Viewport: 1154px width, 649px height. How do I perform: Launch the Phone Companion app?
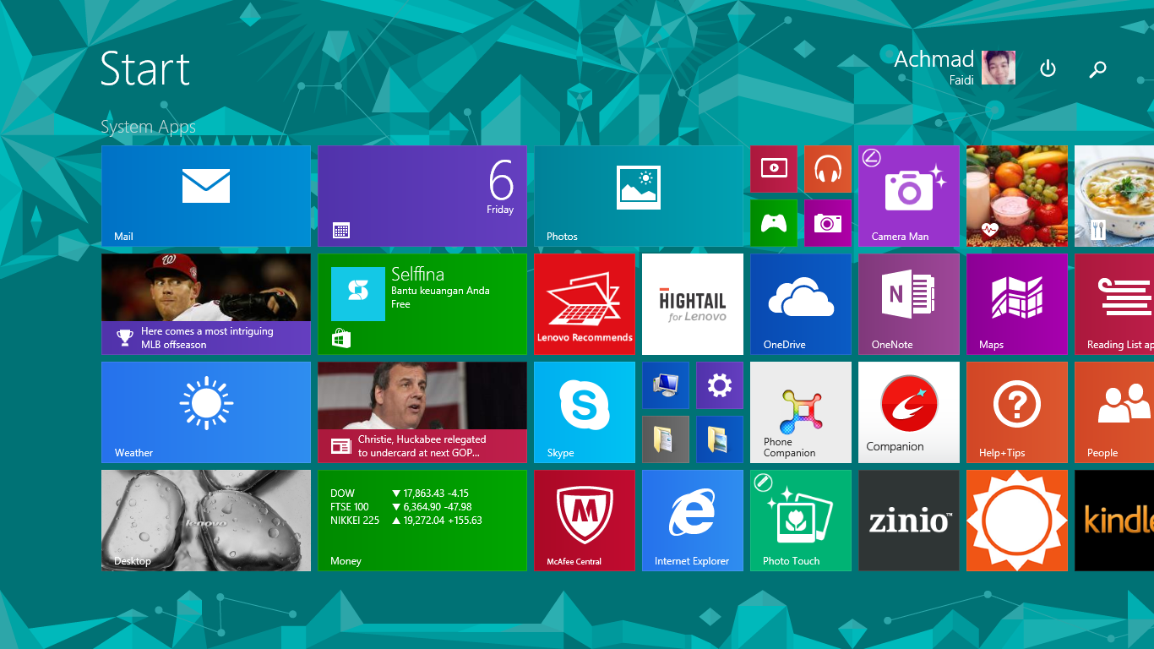click(801, 412)
